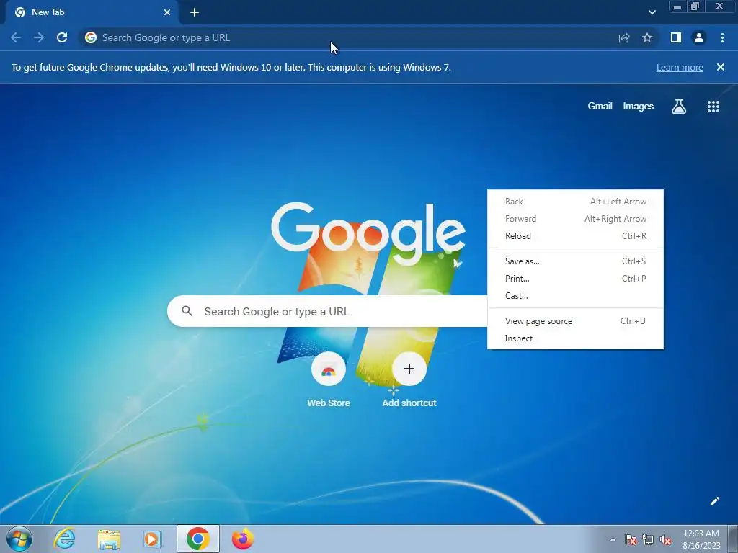Follow the Learn more link
738x553 pixels.
(x=680, y=67)
